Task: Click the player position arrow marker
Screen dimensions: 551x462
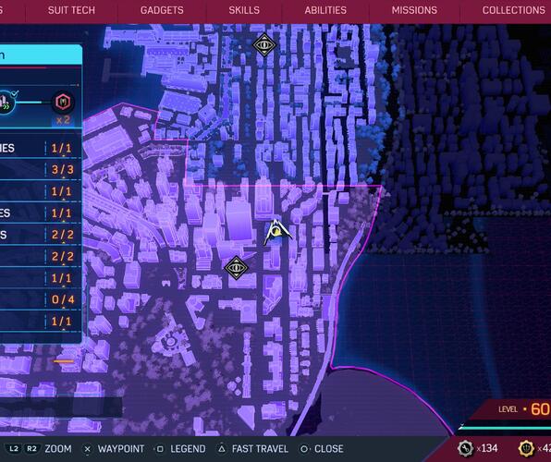Action: 277,233
